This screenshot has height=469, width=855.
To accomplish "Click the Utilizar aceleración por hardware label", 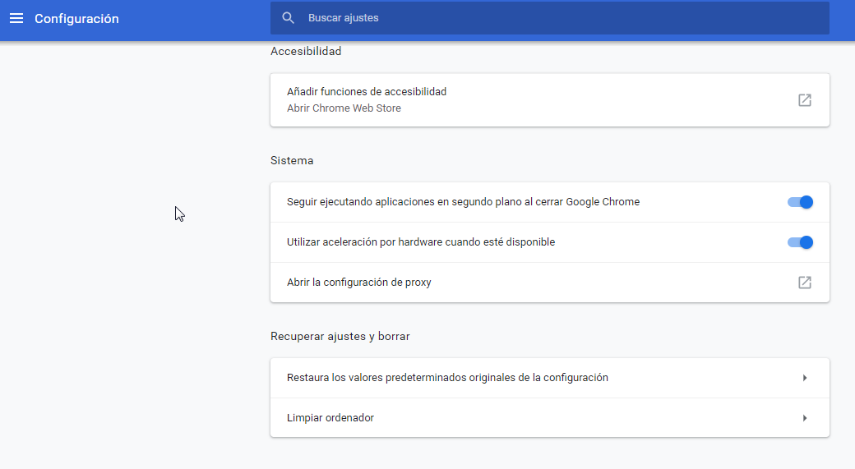I will click(x=421, y=241).
